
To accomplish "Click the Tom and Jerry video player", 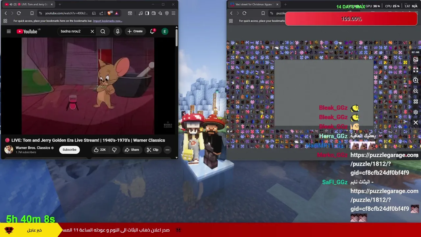I will 88,86.
